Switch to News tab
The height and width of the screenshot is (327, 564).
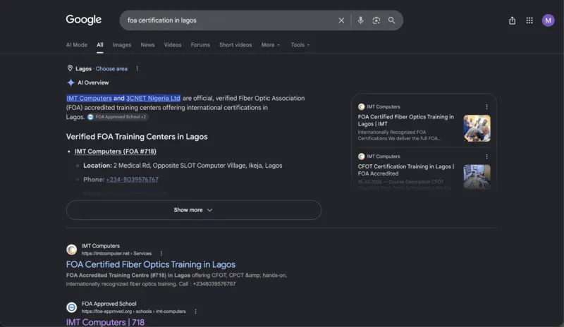click(x=147, y=45)
